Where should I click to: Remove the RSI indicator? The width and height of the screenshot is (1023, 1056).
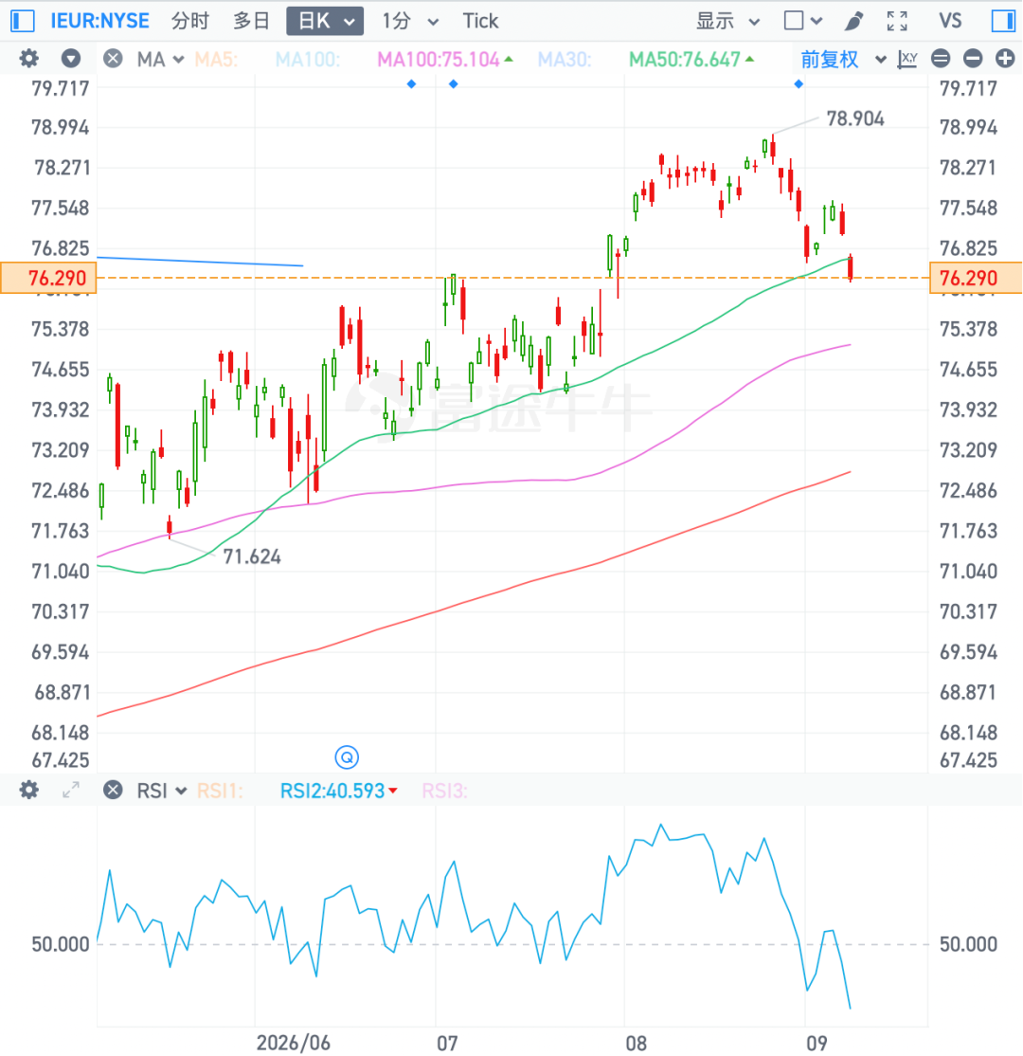coord(113,790)
